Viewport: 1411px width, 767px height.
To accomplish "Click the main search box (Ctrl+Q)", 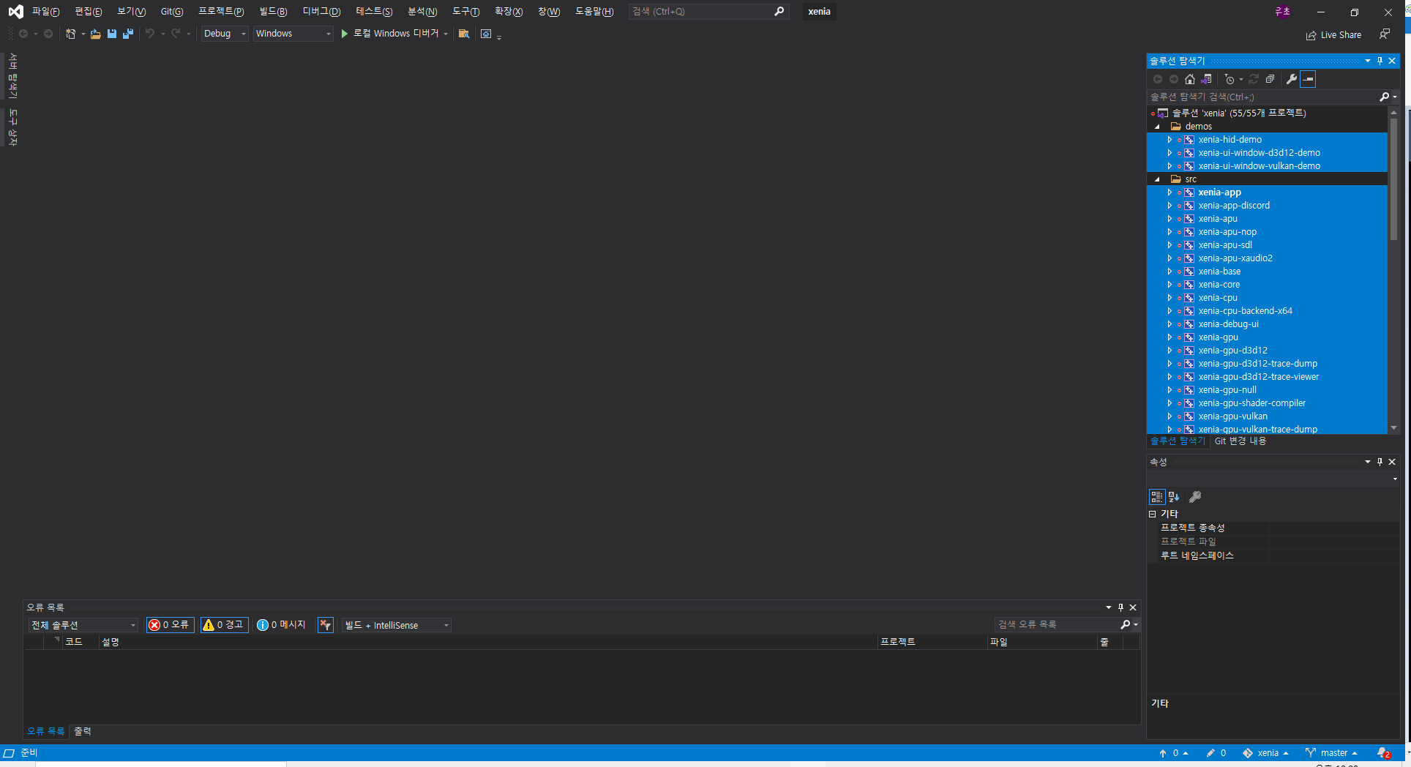I will 708,12.
